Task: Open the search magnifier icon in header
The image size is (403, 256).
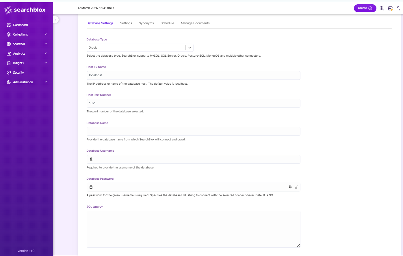Action: tap(382, 8)
